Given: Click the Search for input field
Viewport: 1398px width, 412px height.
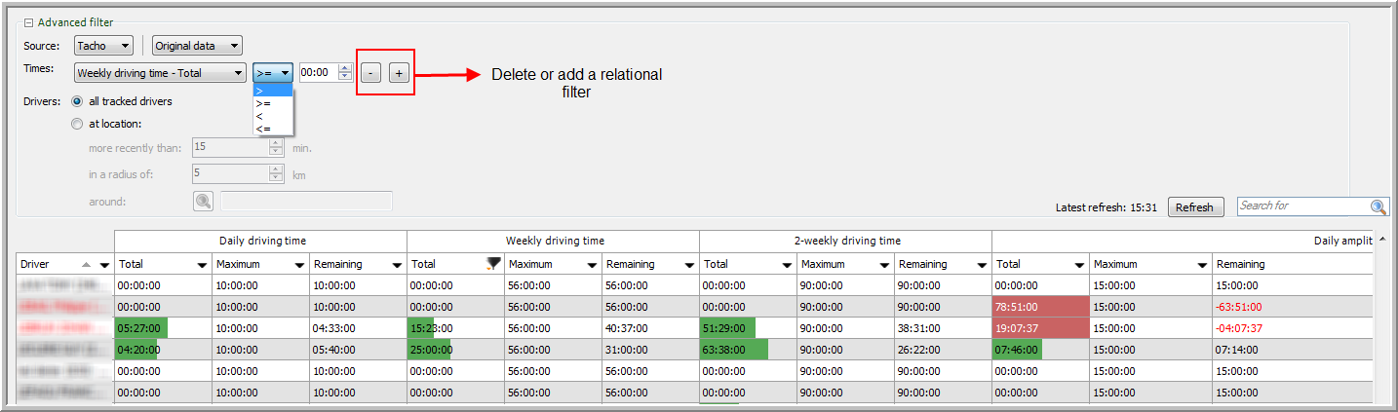Looking at the screenshot, I should point(1301,206).
